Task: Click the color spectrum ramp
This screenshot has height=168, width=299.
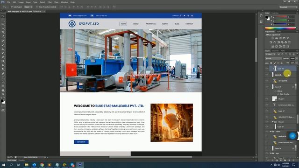Action: tap(280, 28)
